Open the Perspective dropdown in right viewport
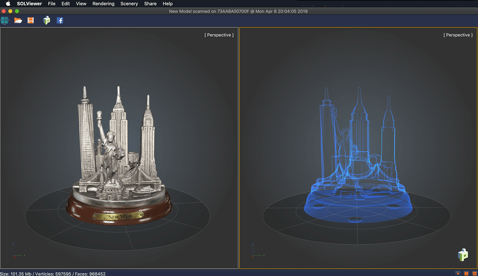Screen dimensions: 478x276 pos(457,35)
